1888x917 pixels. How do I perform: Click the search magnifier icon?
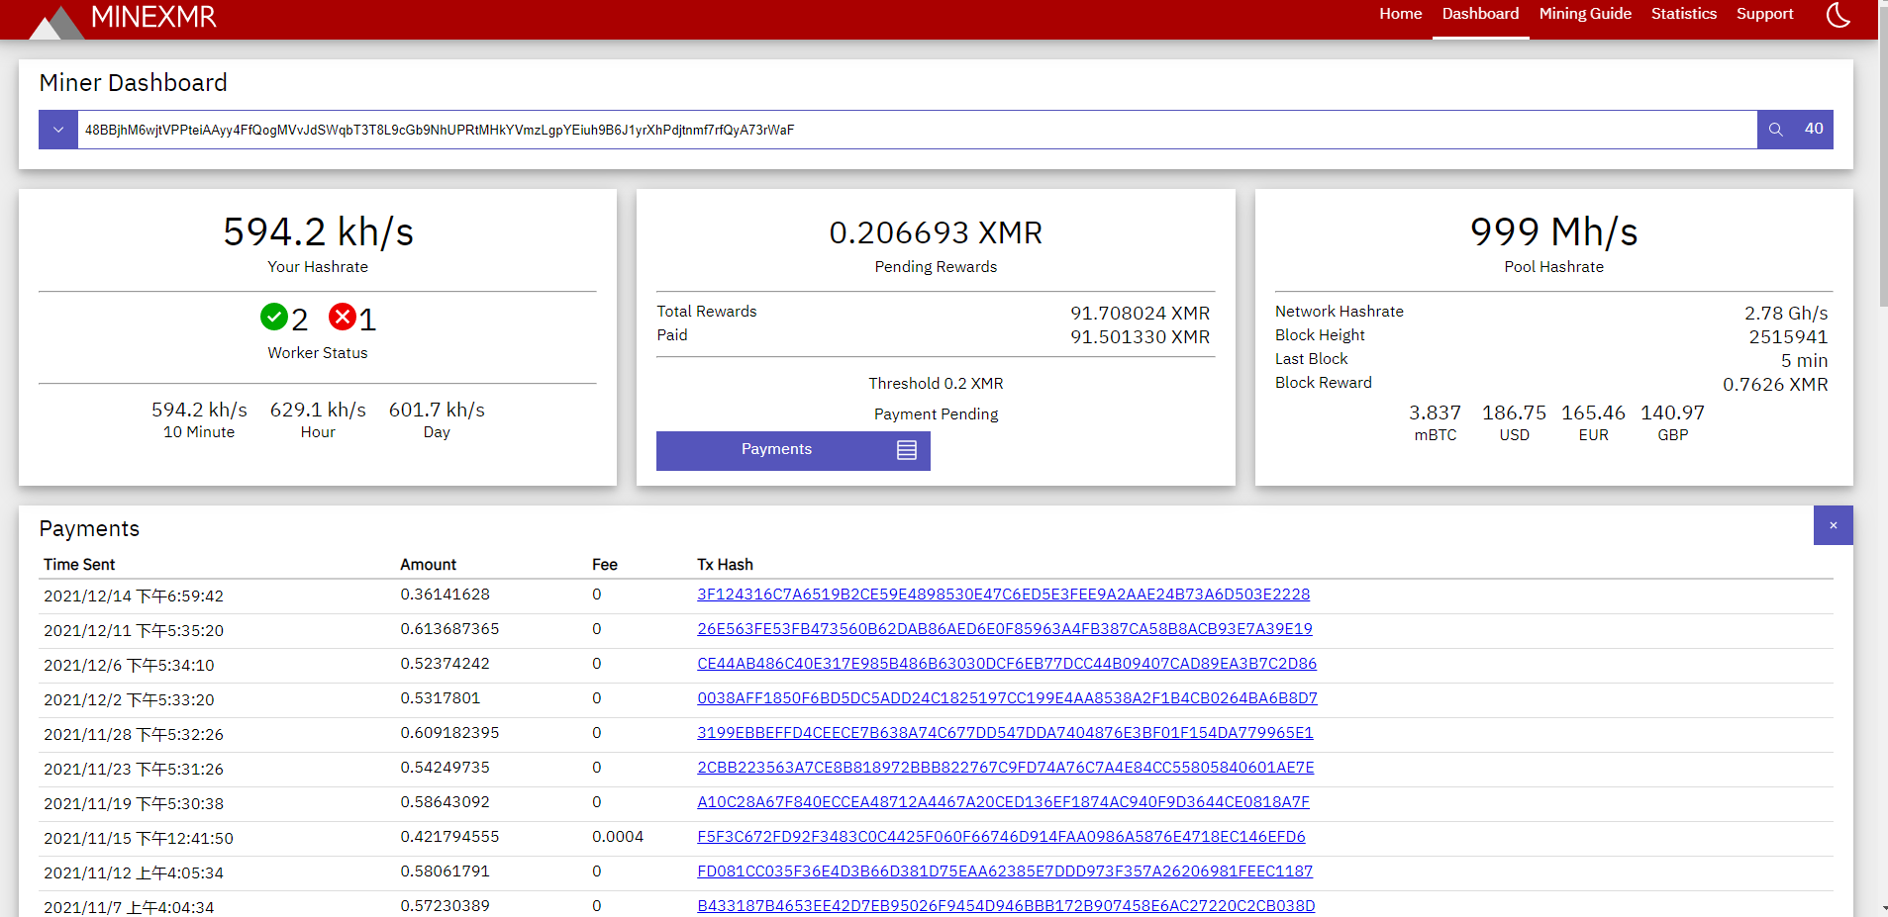pos(1776,130)
